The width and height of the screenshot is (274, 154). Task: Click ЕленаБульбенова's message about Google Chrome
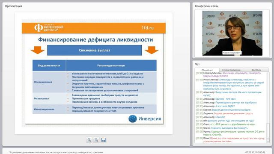(229, 74)
